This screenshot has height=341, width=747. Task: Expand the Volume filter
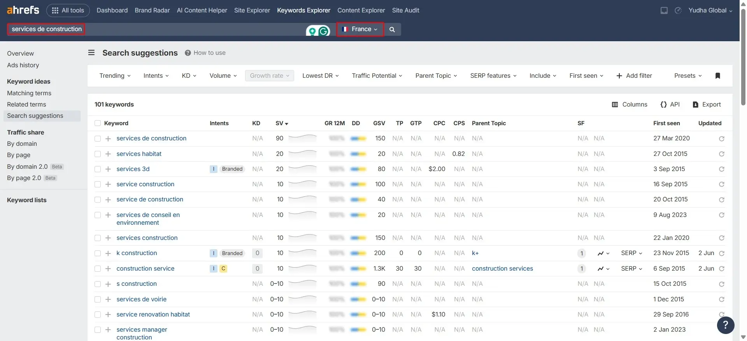(x=223, y=76)
